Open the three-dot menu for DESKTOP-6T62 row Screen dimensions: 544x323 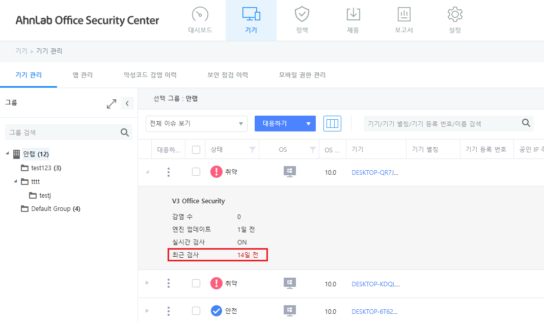[x=169, y=311]
